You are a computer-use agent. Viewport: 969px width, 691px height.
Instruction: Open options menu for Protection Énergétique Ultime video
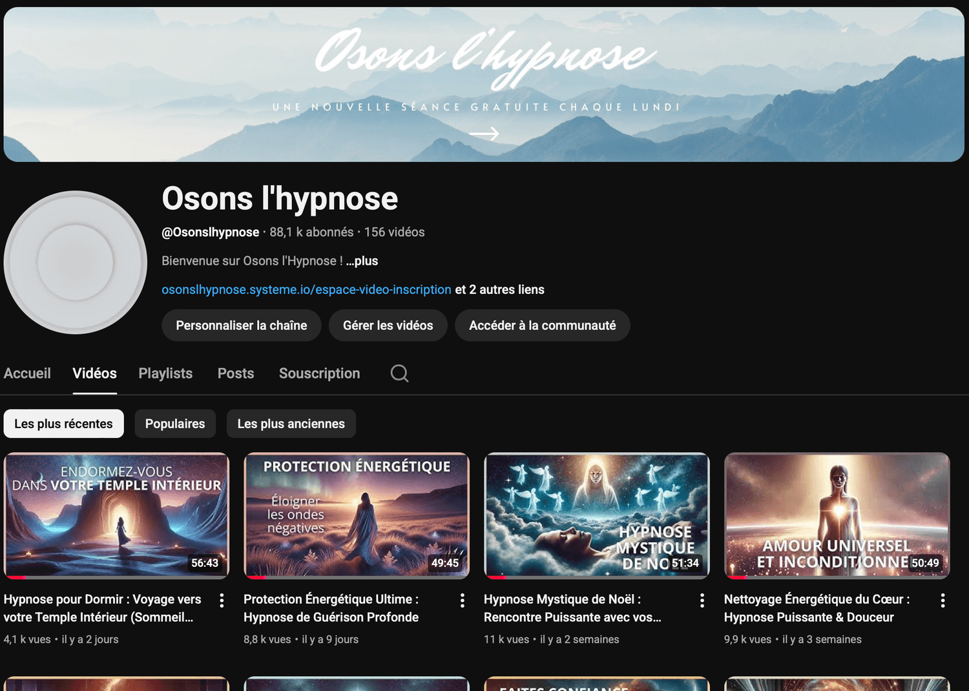point(462,601)
